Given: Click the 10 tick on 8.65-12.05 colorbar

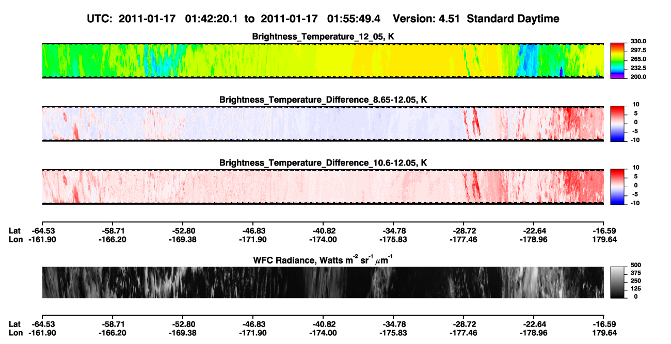Looking at the screenshot, I should point(636,104).
